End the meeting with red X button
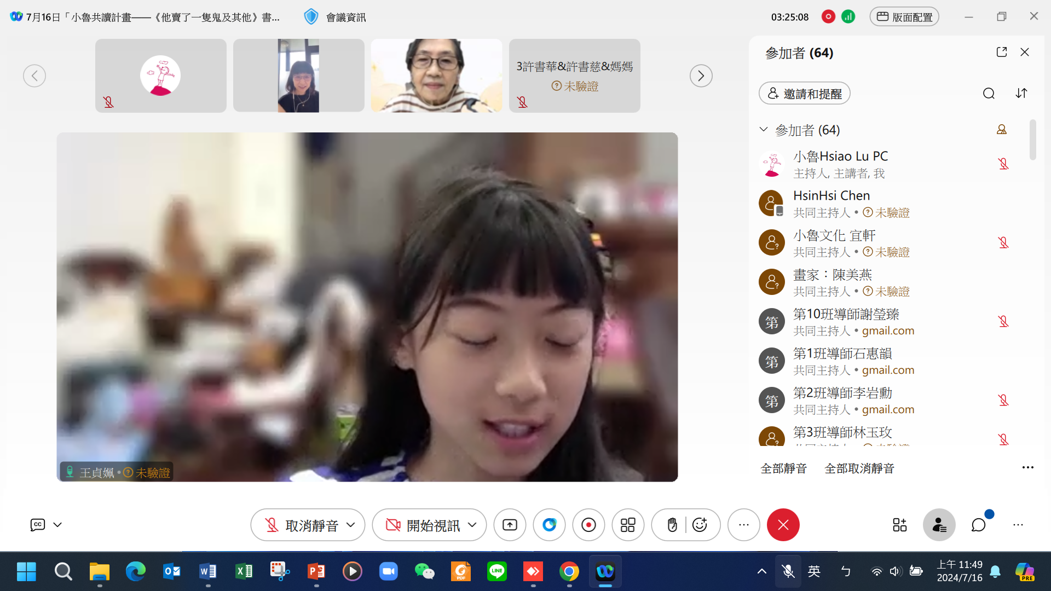Image resolution: width=1051 pixels, height=591 pixels. (x=783, y=525)
